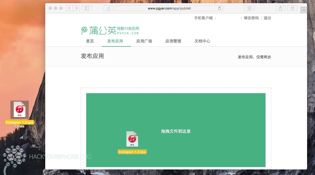
Task: Switch to the 应用广场 tab
Action: click(144, 41)
